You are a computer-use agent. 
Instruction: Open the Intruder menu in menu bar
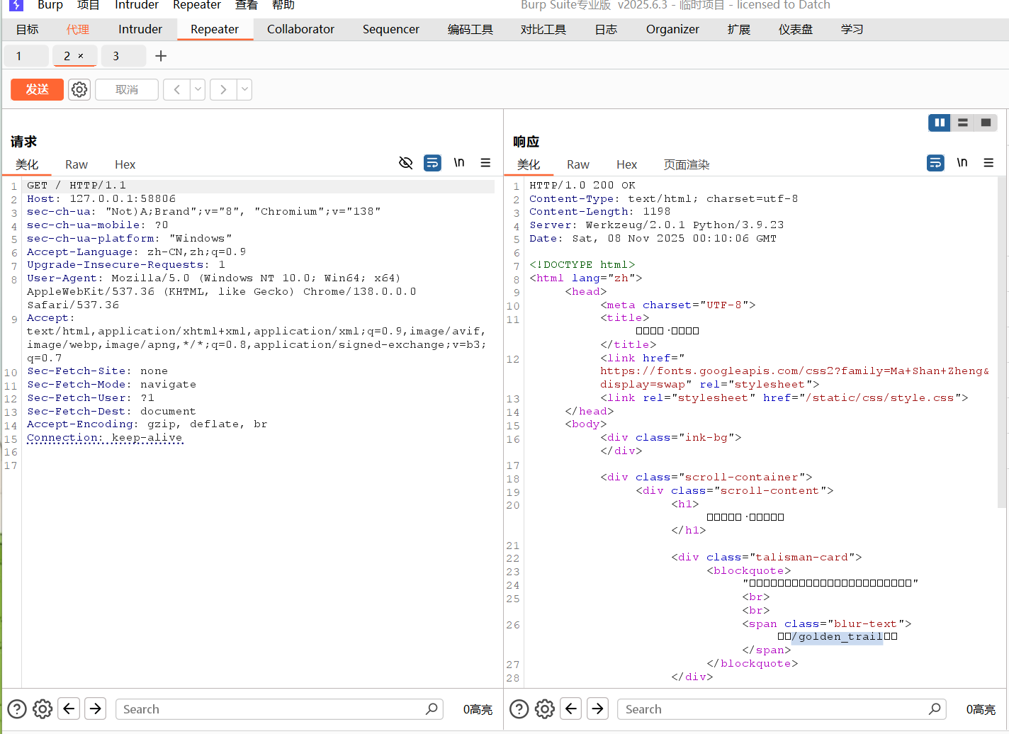[137, 6]
